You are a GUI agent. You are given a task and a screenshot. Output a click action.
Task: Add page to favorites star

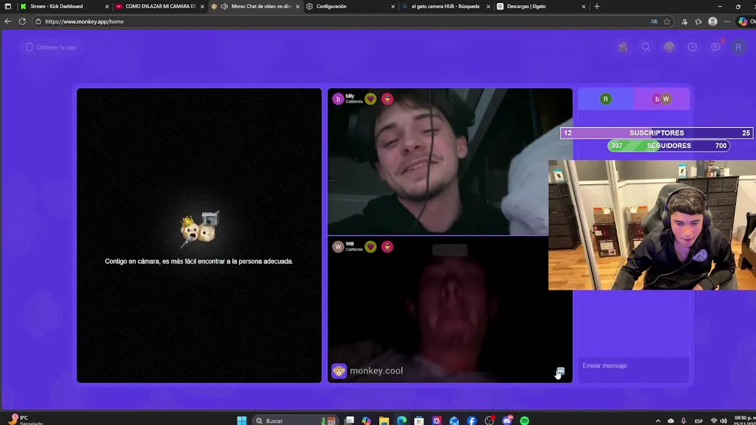667,21
